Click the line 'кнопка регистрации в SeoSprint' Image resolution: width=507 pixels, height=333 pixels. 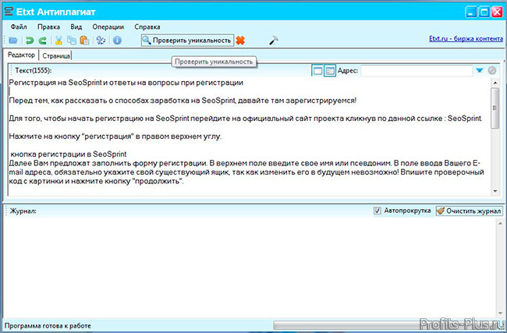(69, 154)
